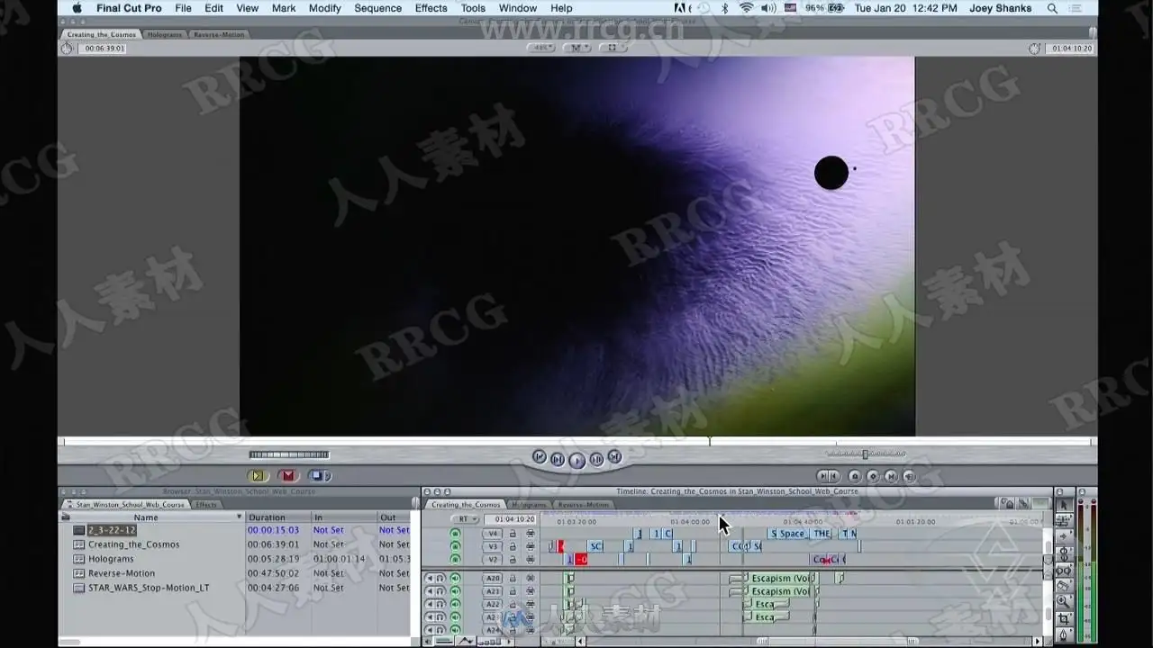The image size is (1153, 648).
Task: Switch to Reverse-Motion tab in Canvas
Action: (x=218, y=34)
